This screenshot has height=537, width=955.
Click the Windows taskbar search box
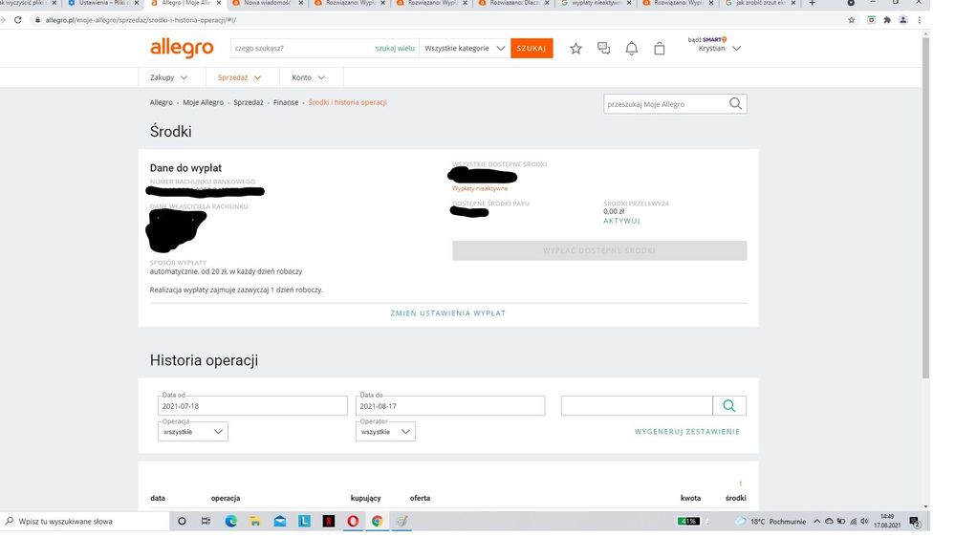(85, 521)
